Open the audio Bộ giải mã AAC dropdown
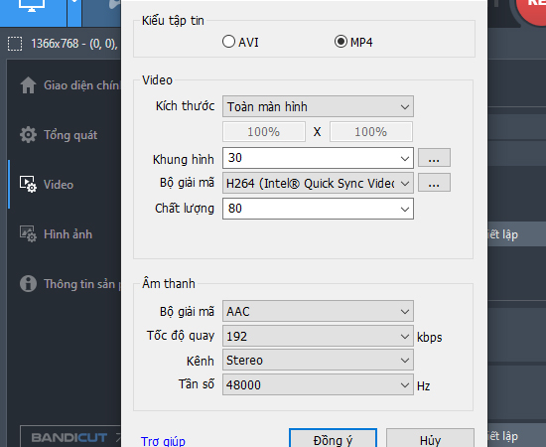 click(318, 311)
